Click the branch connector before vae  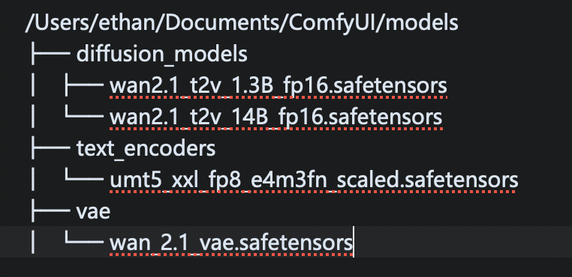[x=51, y=211]
